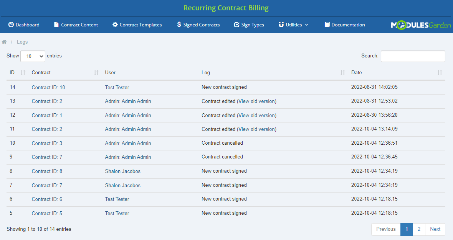Open the Show entries count dropdown
The width and height of the screenshot is (453, 240).
click(33, 56)
